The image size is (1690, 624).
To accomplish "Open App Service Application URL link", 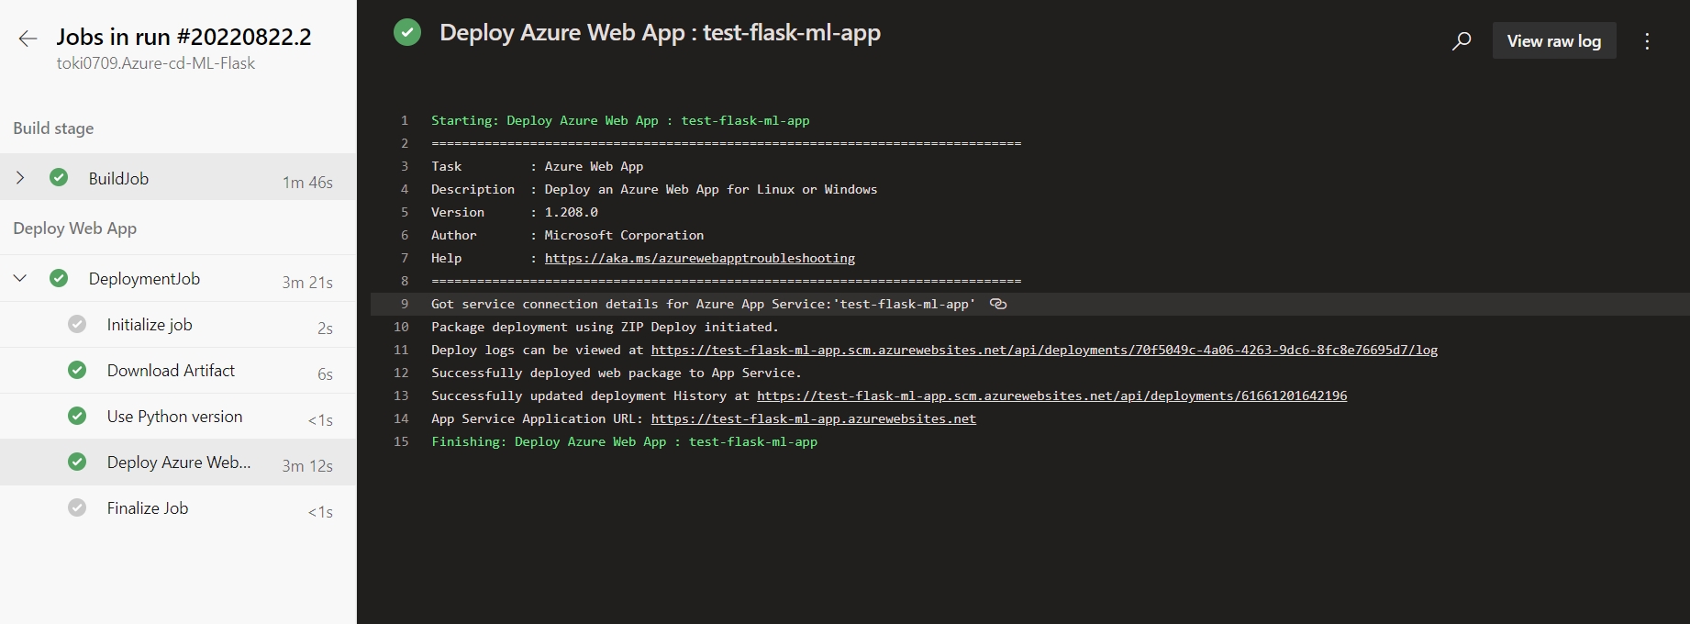I will (x=814, y=418).
